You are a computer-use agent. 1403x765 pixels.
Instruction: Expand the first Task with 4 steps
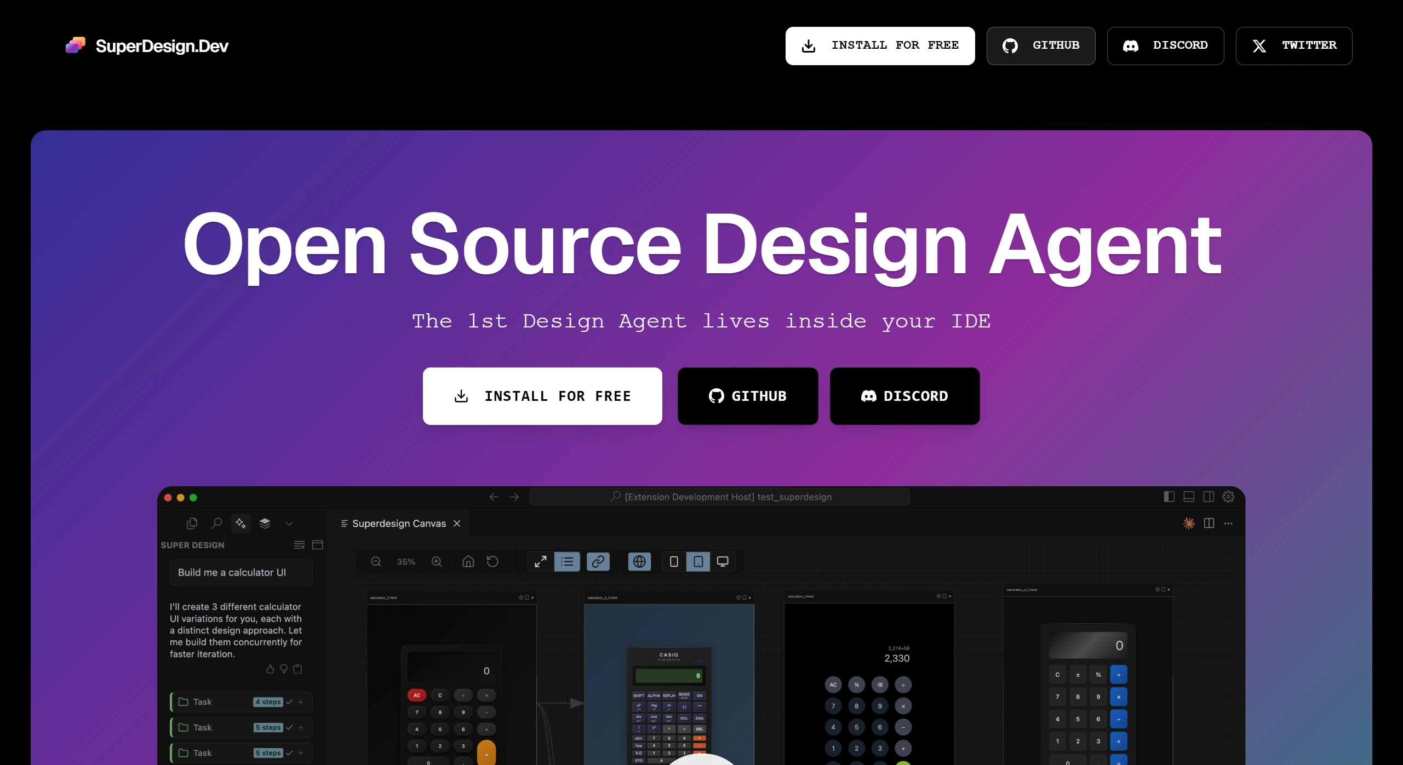(202, 702)
